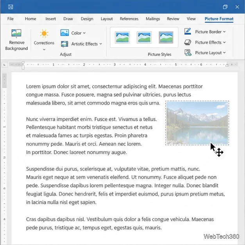This screenshot has height=245, width=245.
Task: Open the Picture Effects dropdown arrow
Action: click(224, 42)
